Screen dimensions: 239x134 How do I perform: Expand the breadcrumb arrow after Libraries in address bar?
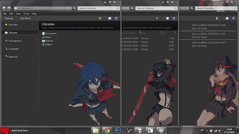(32, 8)
